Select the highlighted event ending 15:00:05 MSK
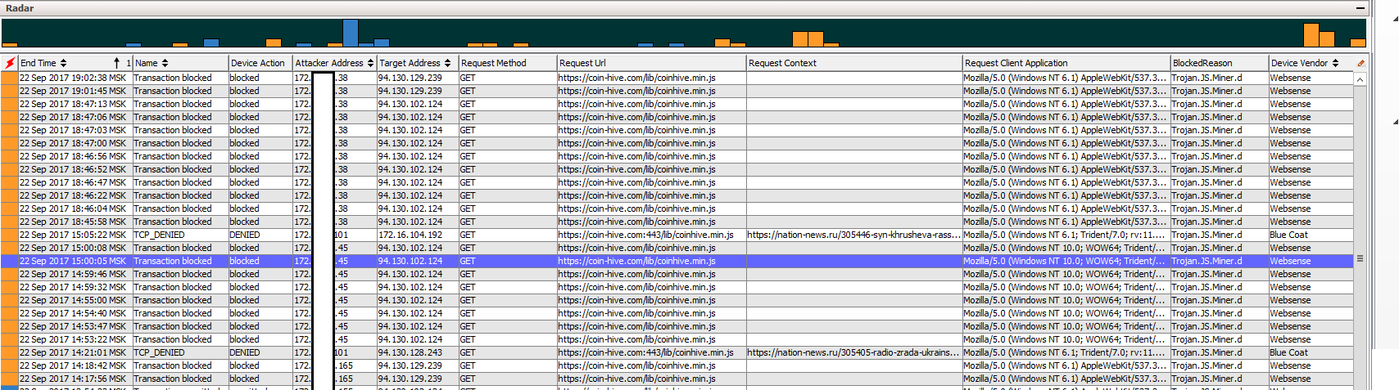Viewport: 1399px width, 390px height. (x=677, y=261)
